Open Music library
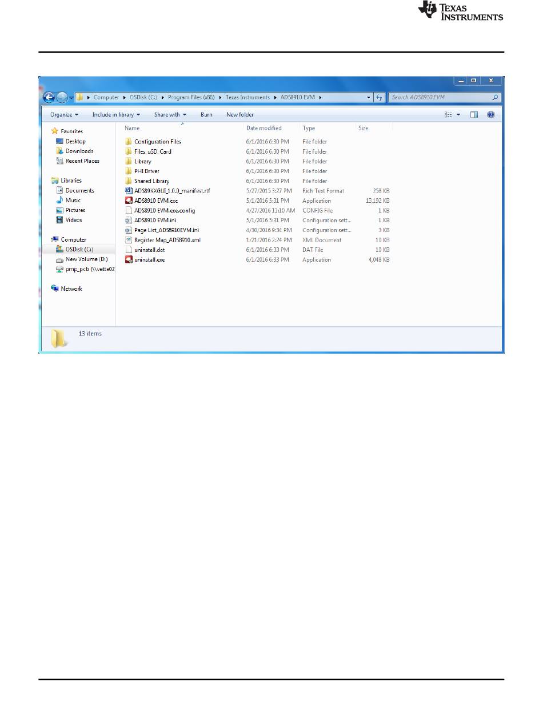The image size is (543, 709). [73, 200]
